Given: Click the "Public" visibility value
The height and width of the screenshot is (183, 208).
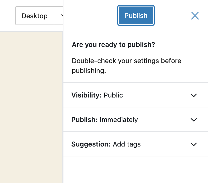Looking at the screenshot, I should click(113, 95).
